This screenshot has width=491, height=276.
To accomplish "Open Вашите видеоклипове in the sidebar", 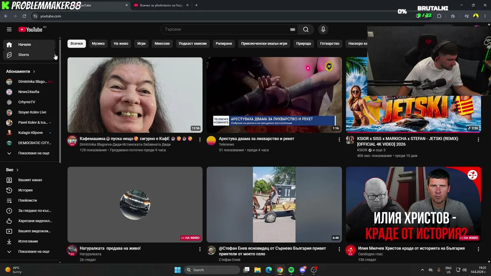I will [x=29, y=231].
